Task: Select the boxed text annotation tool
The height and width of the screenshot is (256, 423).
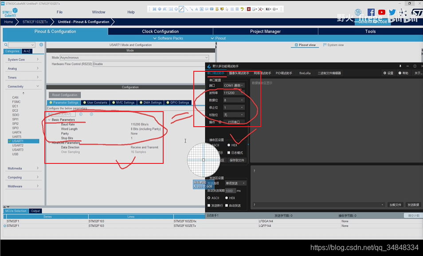Action: pos(201,9)
